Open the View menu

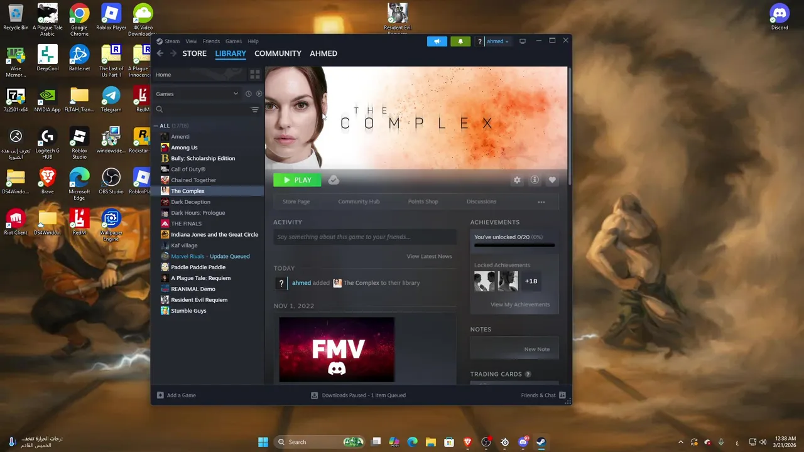coord(191,41)
